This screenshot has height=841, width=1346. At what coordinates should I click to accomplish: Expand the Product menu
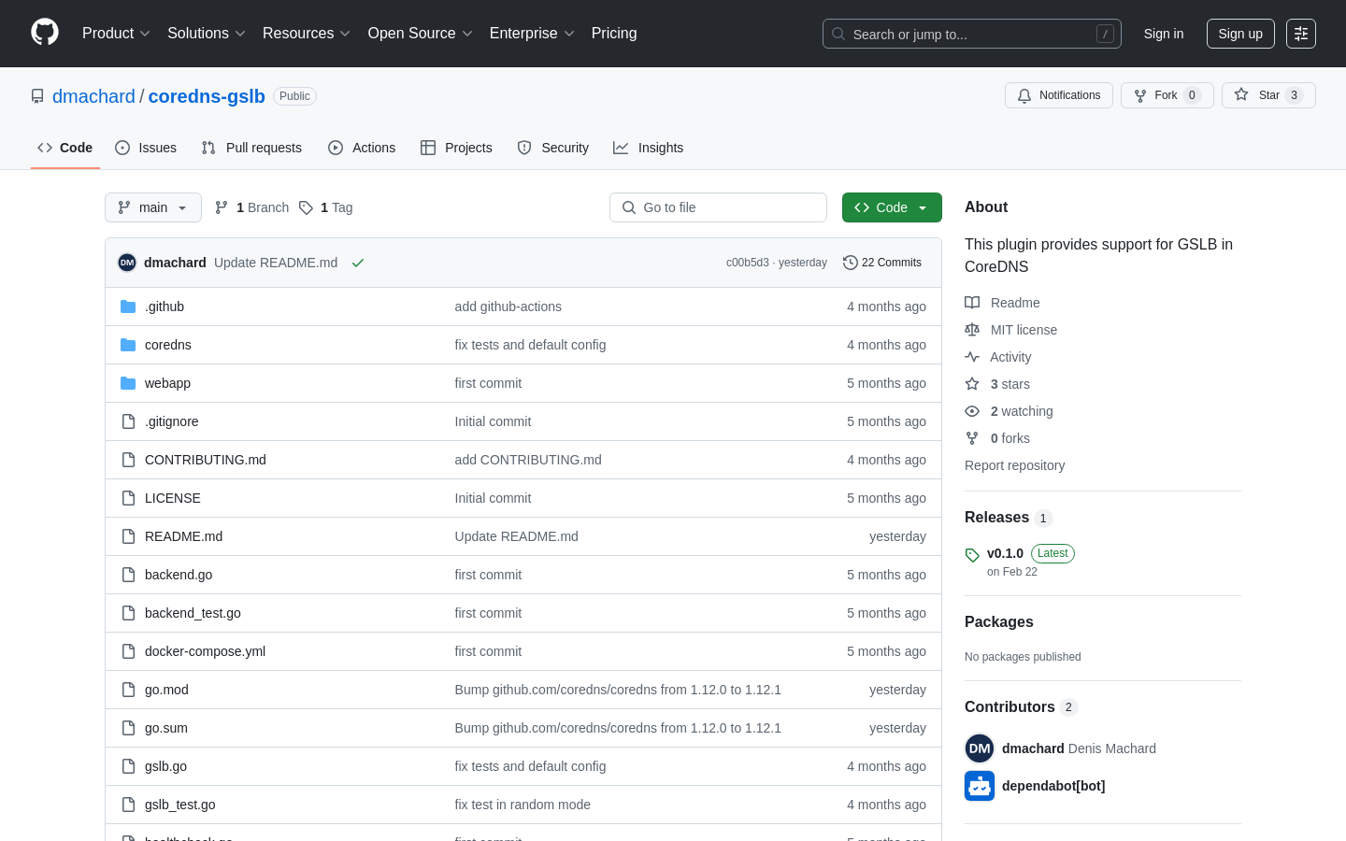[116, 34]
